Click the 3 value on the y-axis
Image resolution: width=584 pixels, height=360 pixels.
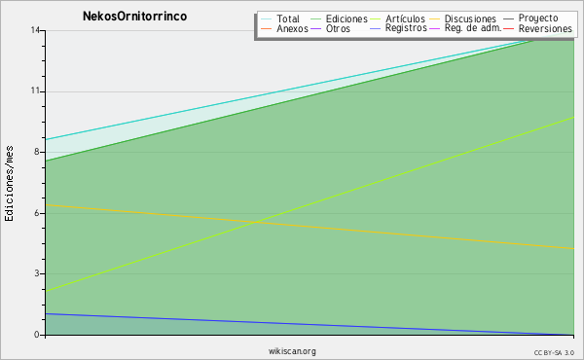pyautogui.click(x=37, y=273)
